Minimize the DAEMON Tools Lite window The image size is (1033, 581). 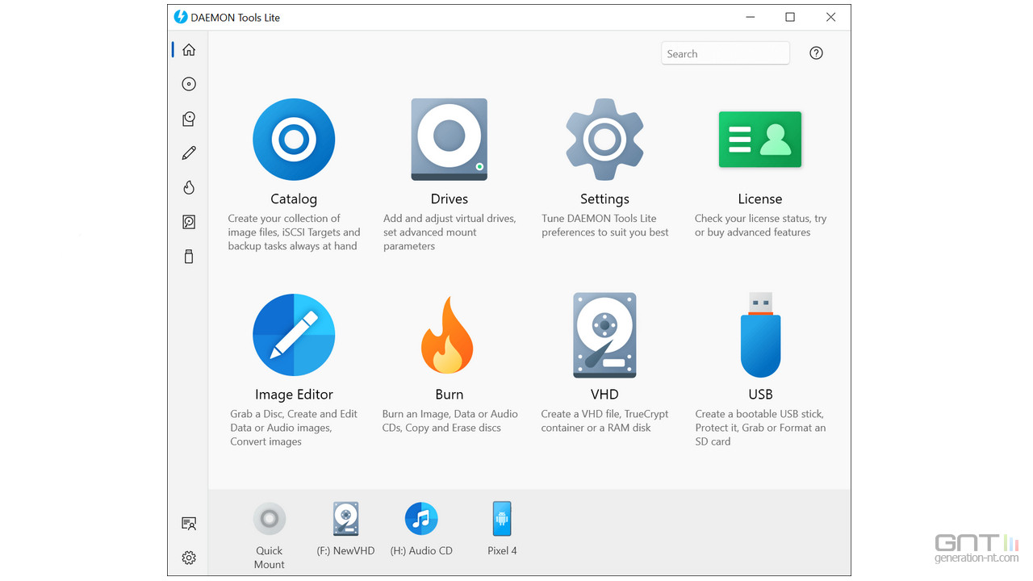point(749,17)
